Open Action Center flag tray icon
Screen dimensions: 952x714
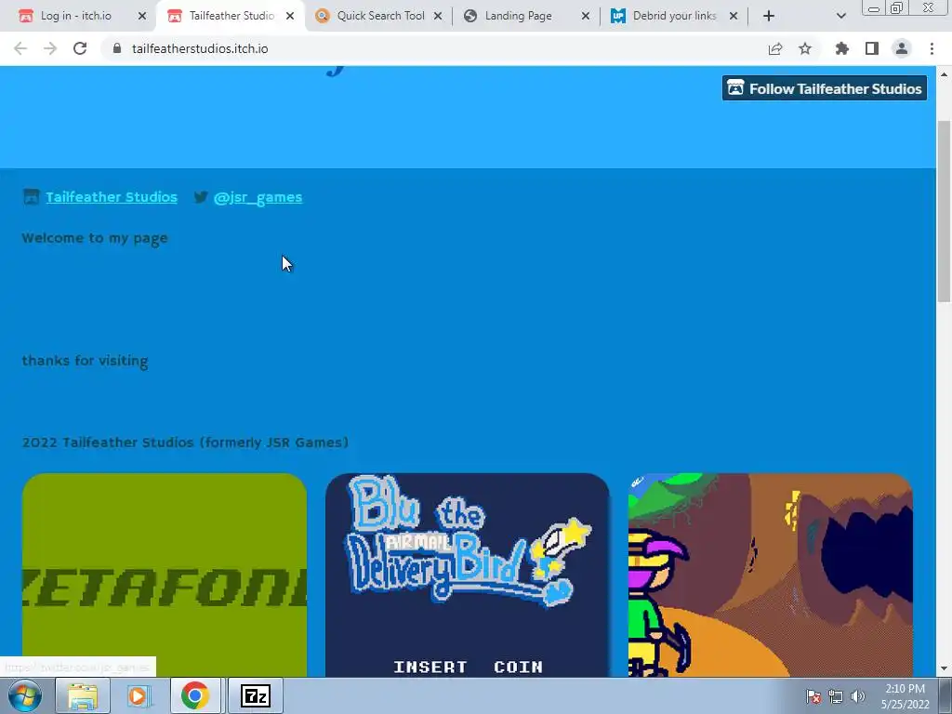click(x=813, y=696)
